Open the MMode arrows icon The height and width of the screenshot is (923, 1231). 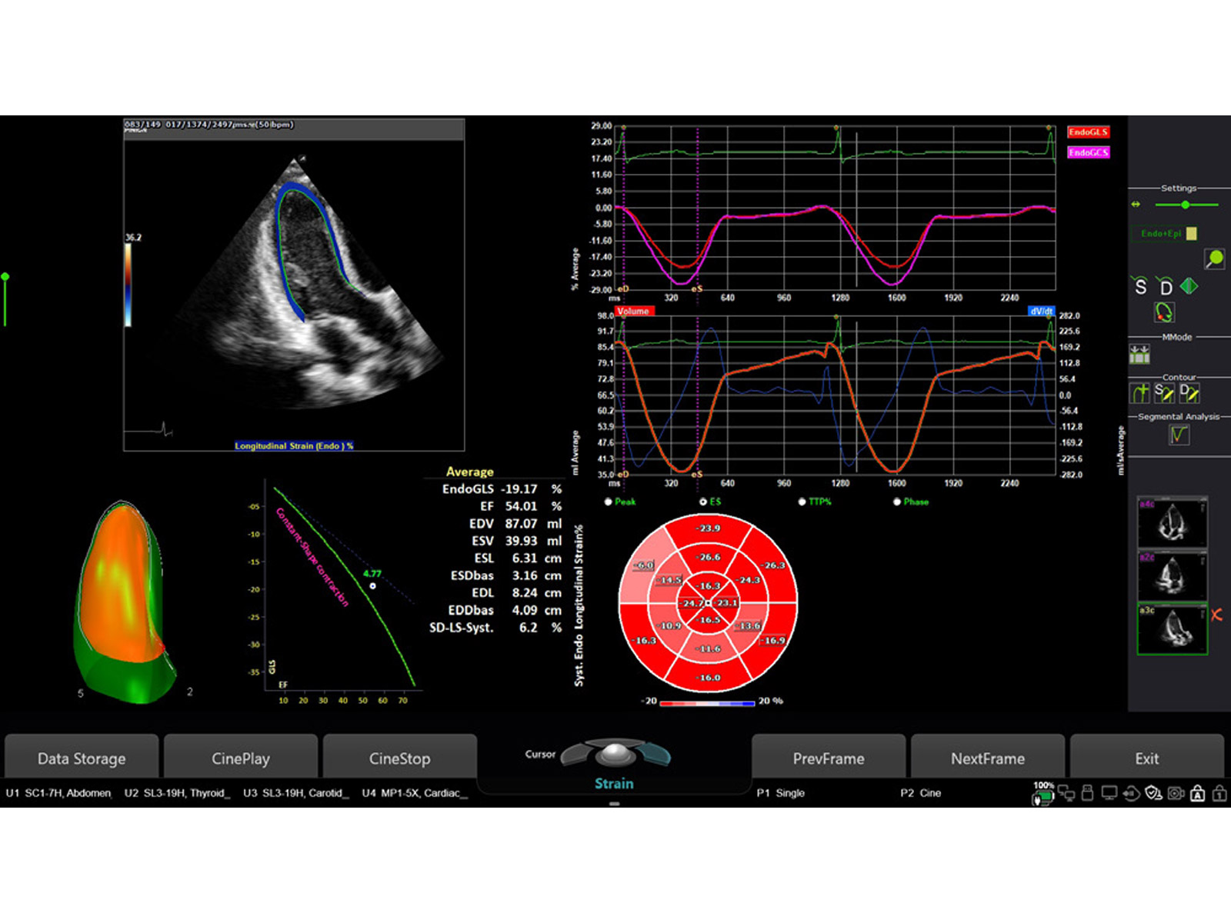[1139, 355]
